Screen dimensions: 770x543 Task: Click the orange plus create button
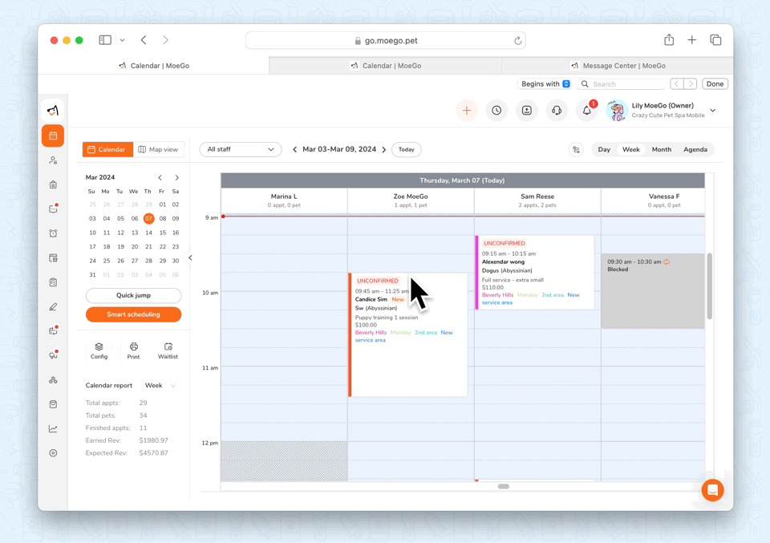coord(467,111)
